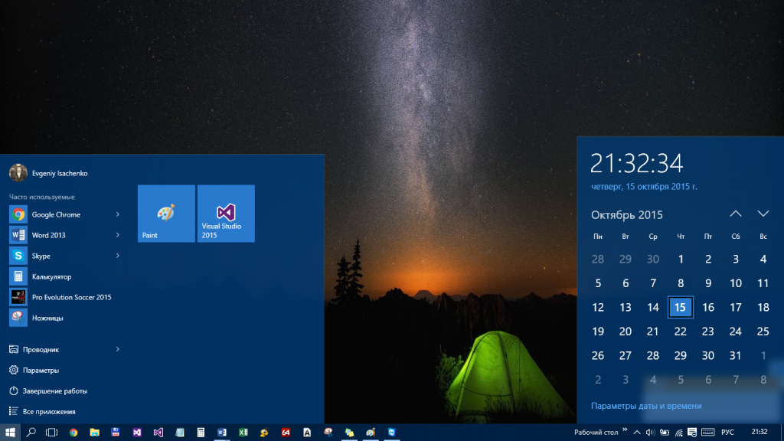Select date 16 in calendar
This screenshot has width=784, height=441.
pos(708,307)
